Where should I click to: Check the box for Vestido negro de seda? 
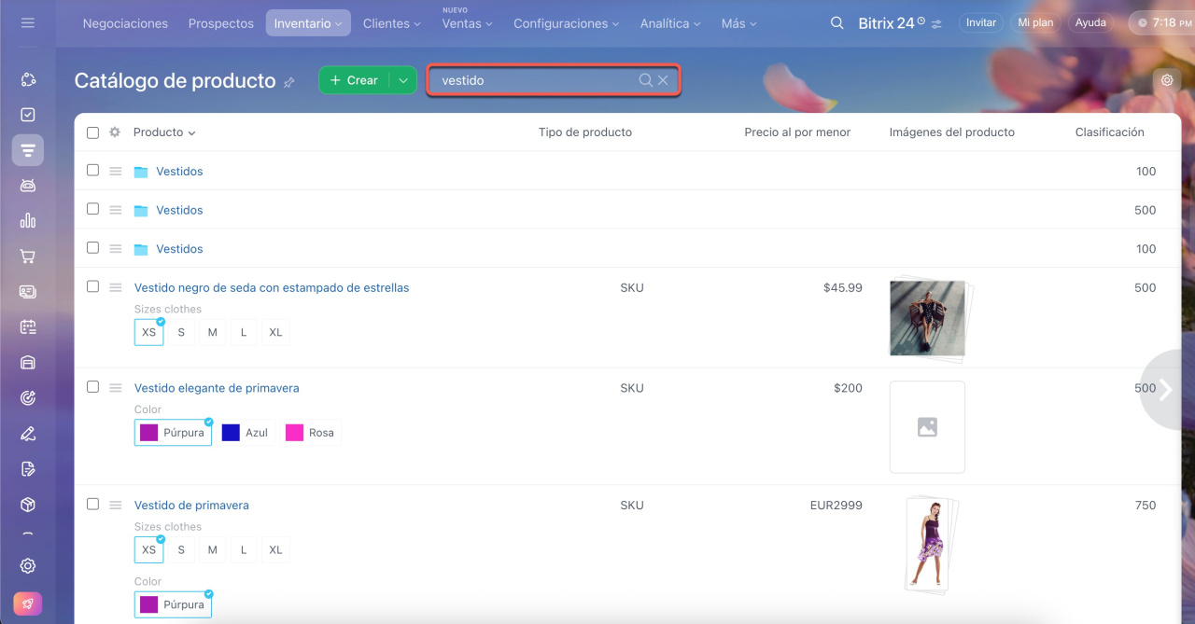[92, 286]
